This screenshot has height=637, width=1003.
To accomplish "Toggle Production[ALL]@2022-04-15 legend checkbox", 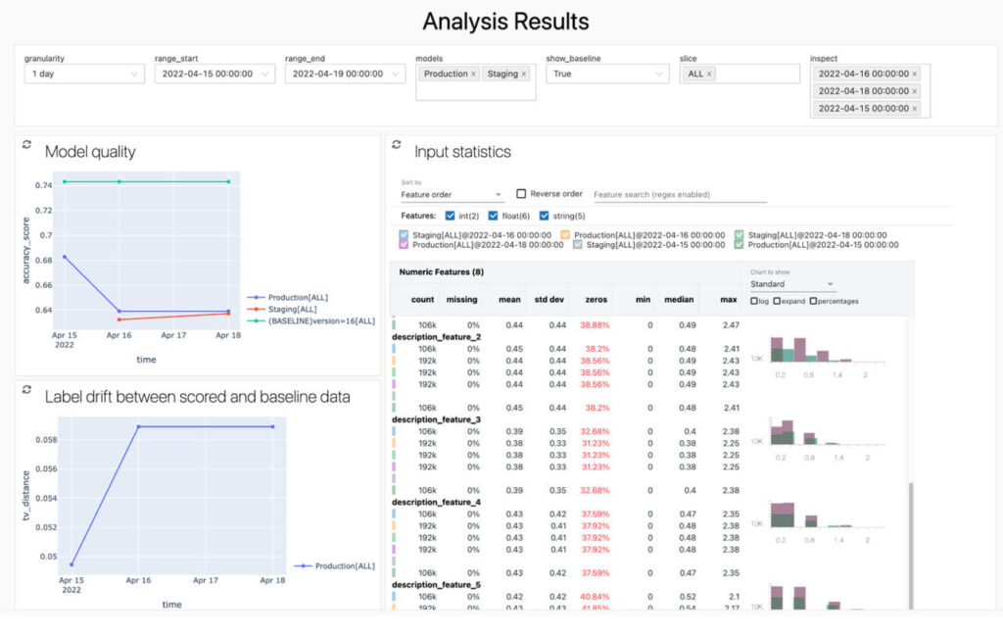I will (x=740, y=245).
